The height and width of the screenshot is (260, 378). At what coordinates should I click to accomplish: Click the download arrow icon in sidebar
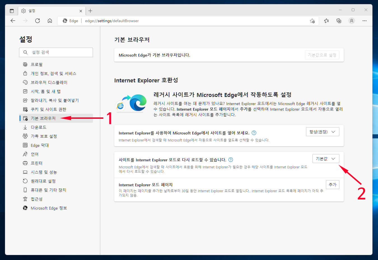pyautogui.click(x=25, y=127)
